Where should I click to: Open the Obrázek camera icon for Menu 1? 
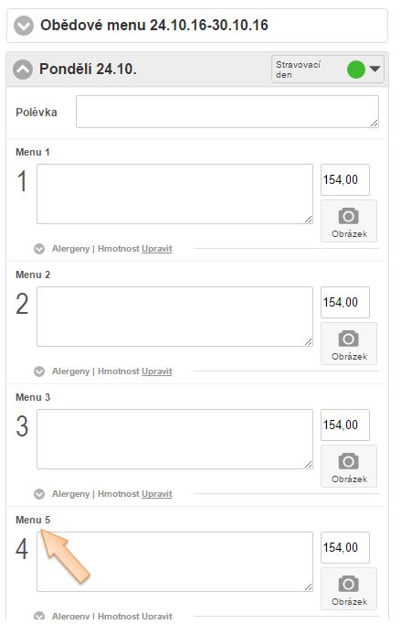pyautogui.click(x=349, y=221)
